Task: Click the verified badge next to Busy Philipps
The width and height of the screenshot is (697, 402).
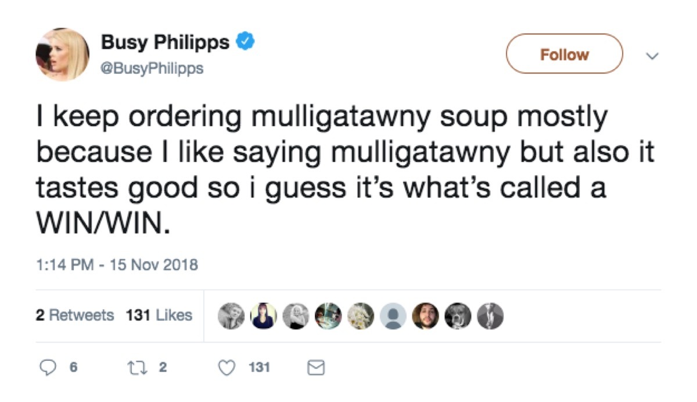Action: [x=246, y=41]
